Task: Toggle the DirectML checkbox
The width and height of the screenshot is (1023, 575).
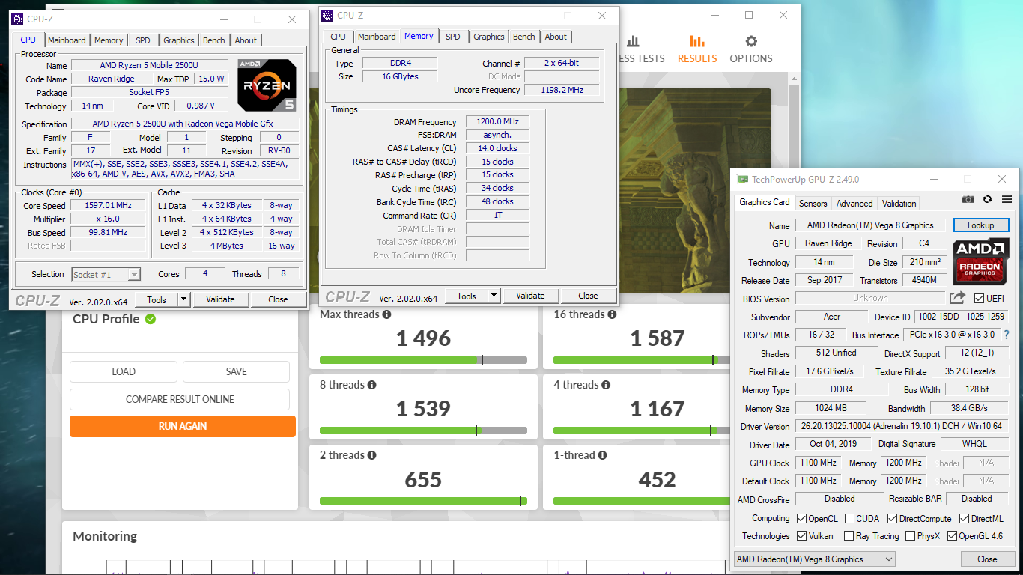Action: pyautogui.click(x=965, y=519)
